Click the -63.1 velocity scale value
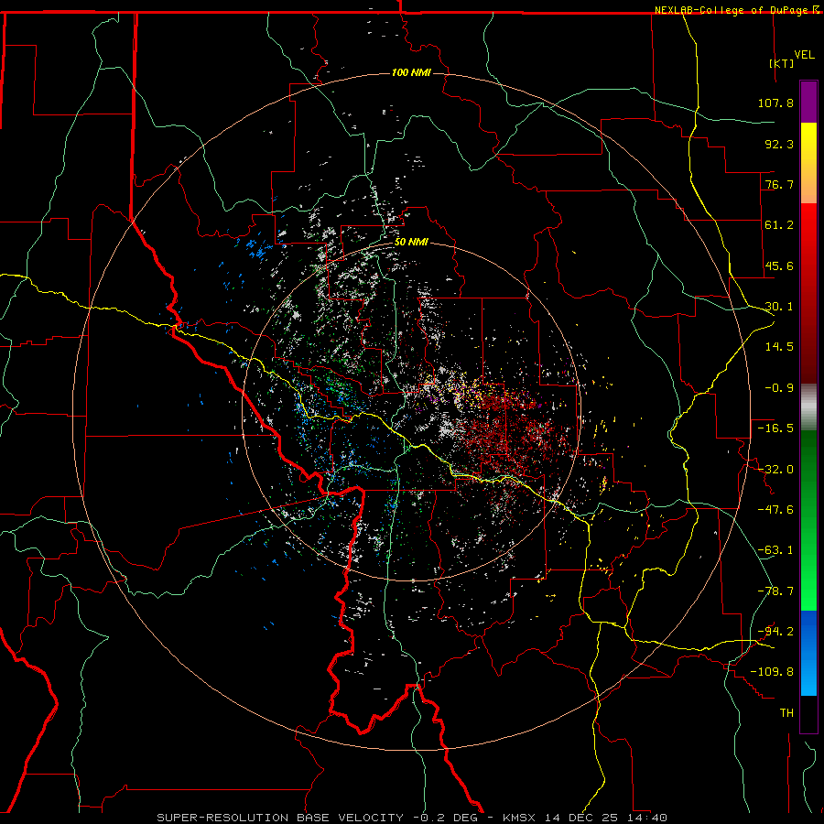This screenshot has width=824, height=824. coord(775,550)
